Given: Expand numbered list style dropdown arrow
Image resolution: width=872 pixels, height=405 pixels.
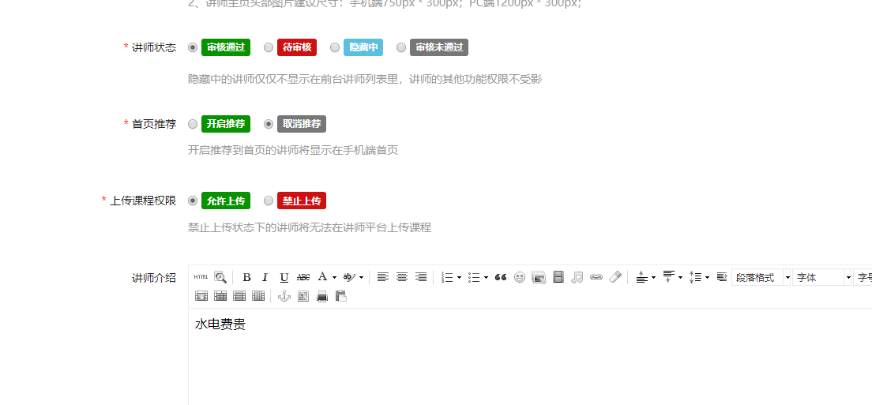Looking at the screenshot, I should pyautogui.click(x=460, y=277).
